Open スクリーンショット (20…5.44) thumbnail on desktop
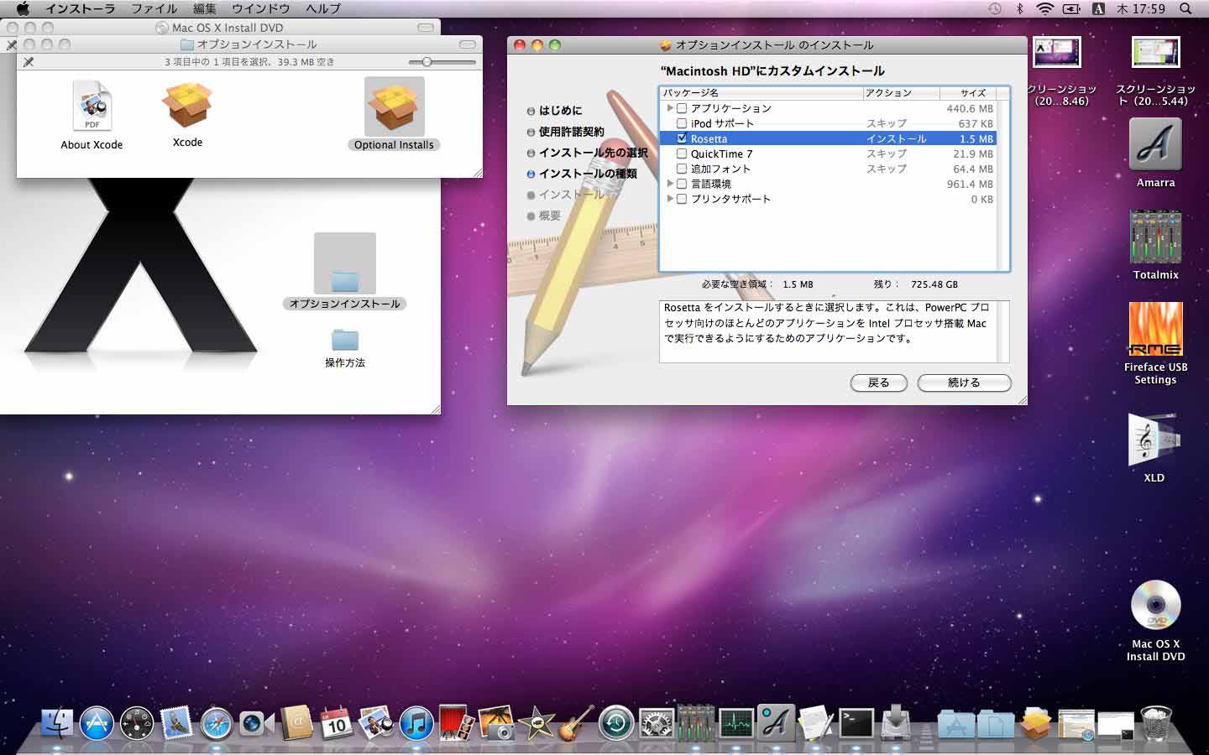 [x=1156, y=53]
